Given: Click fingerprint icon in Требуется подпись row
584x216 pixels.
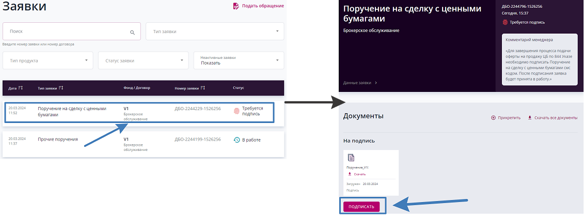Looking at the screenshot, I should (237, 111).
